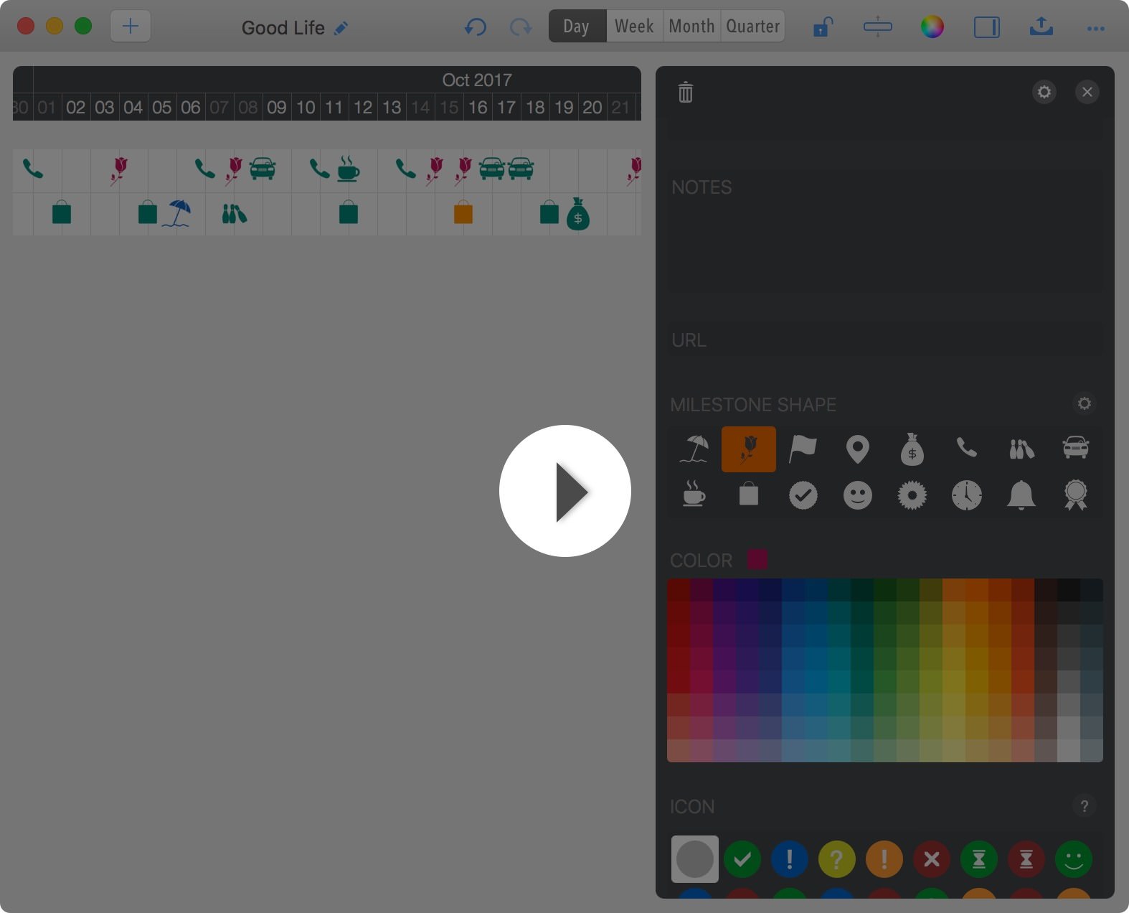
Task: Toggle the sidebar panel visibility button
Action: click(x=986, y=27)
